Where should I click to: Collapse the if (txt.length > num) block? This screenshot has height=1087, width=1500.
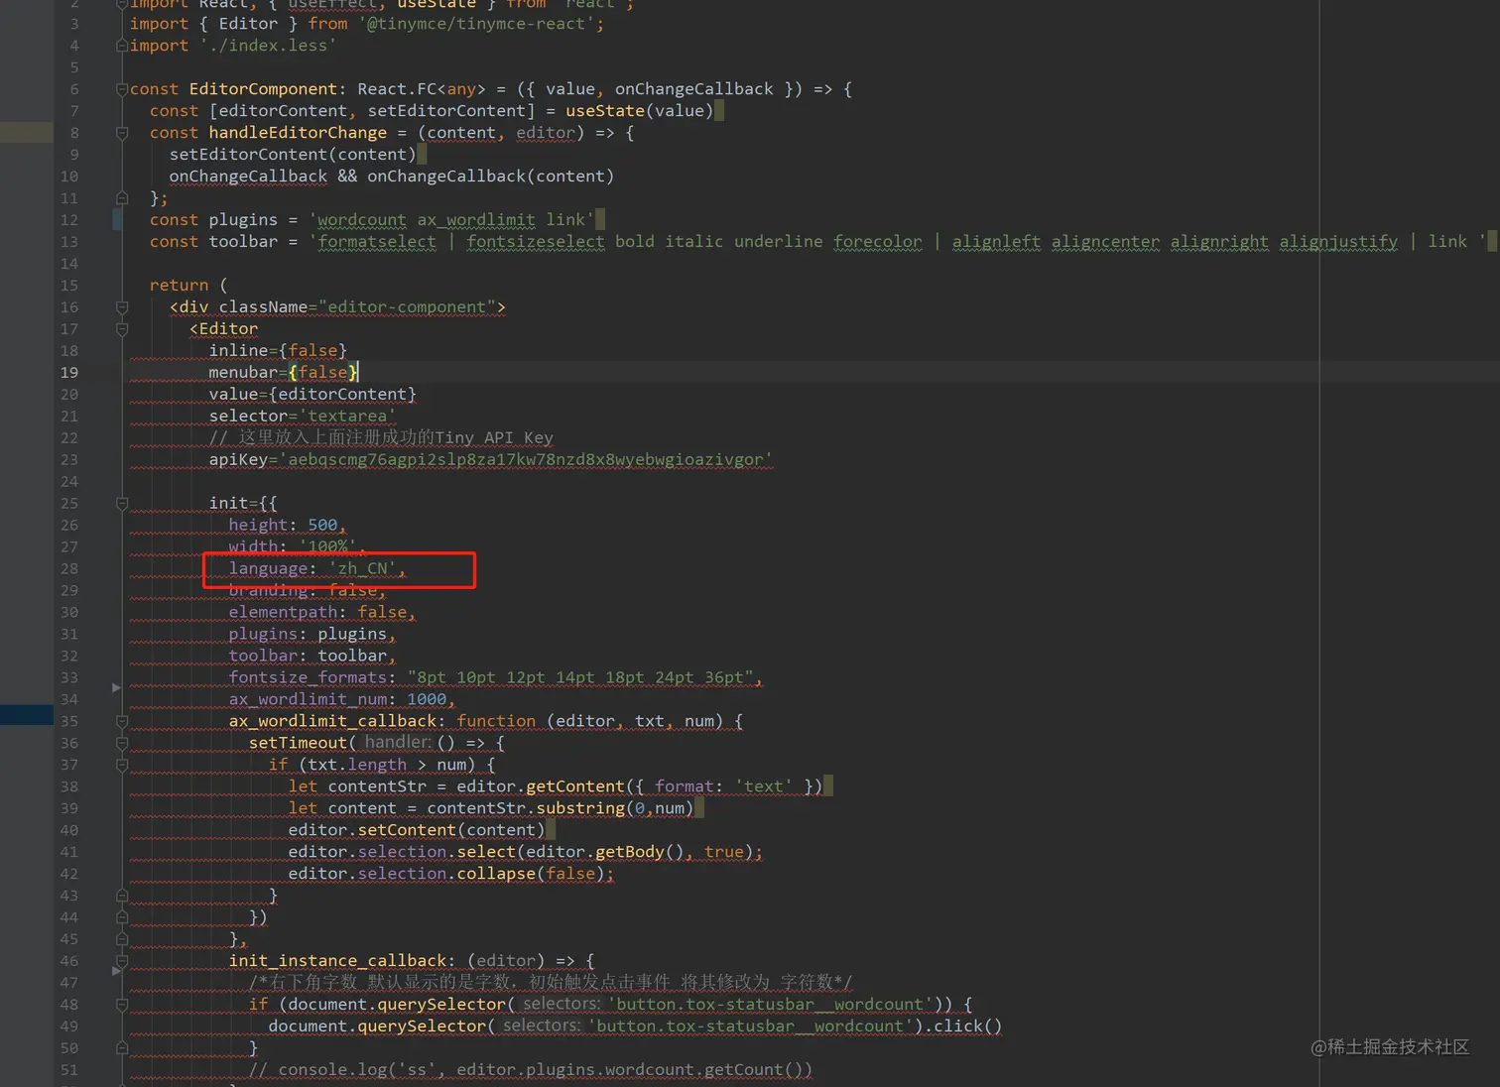click(122, 765)
